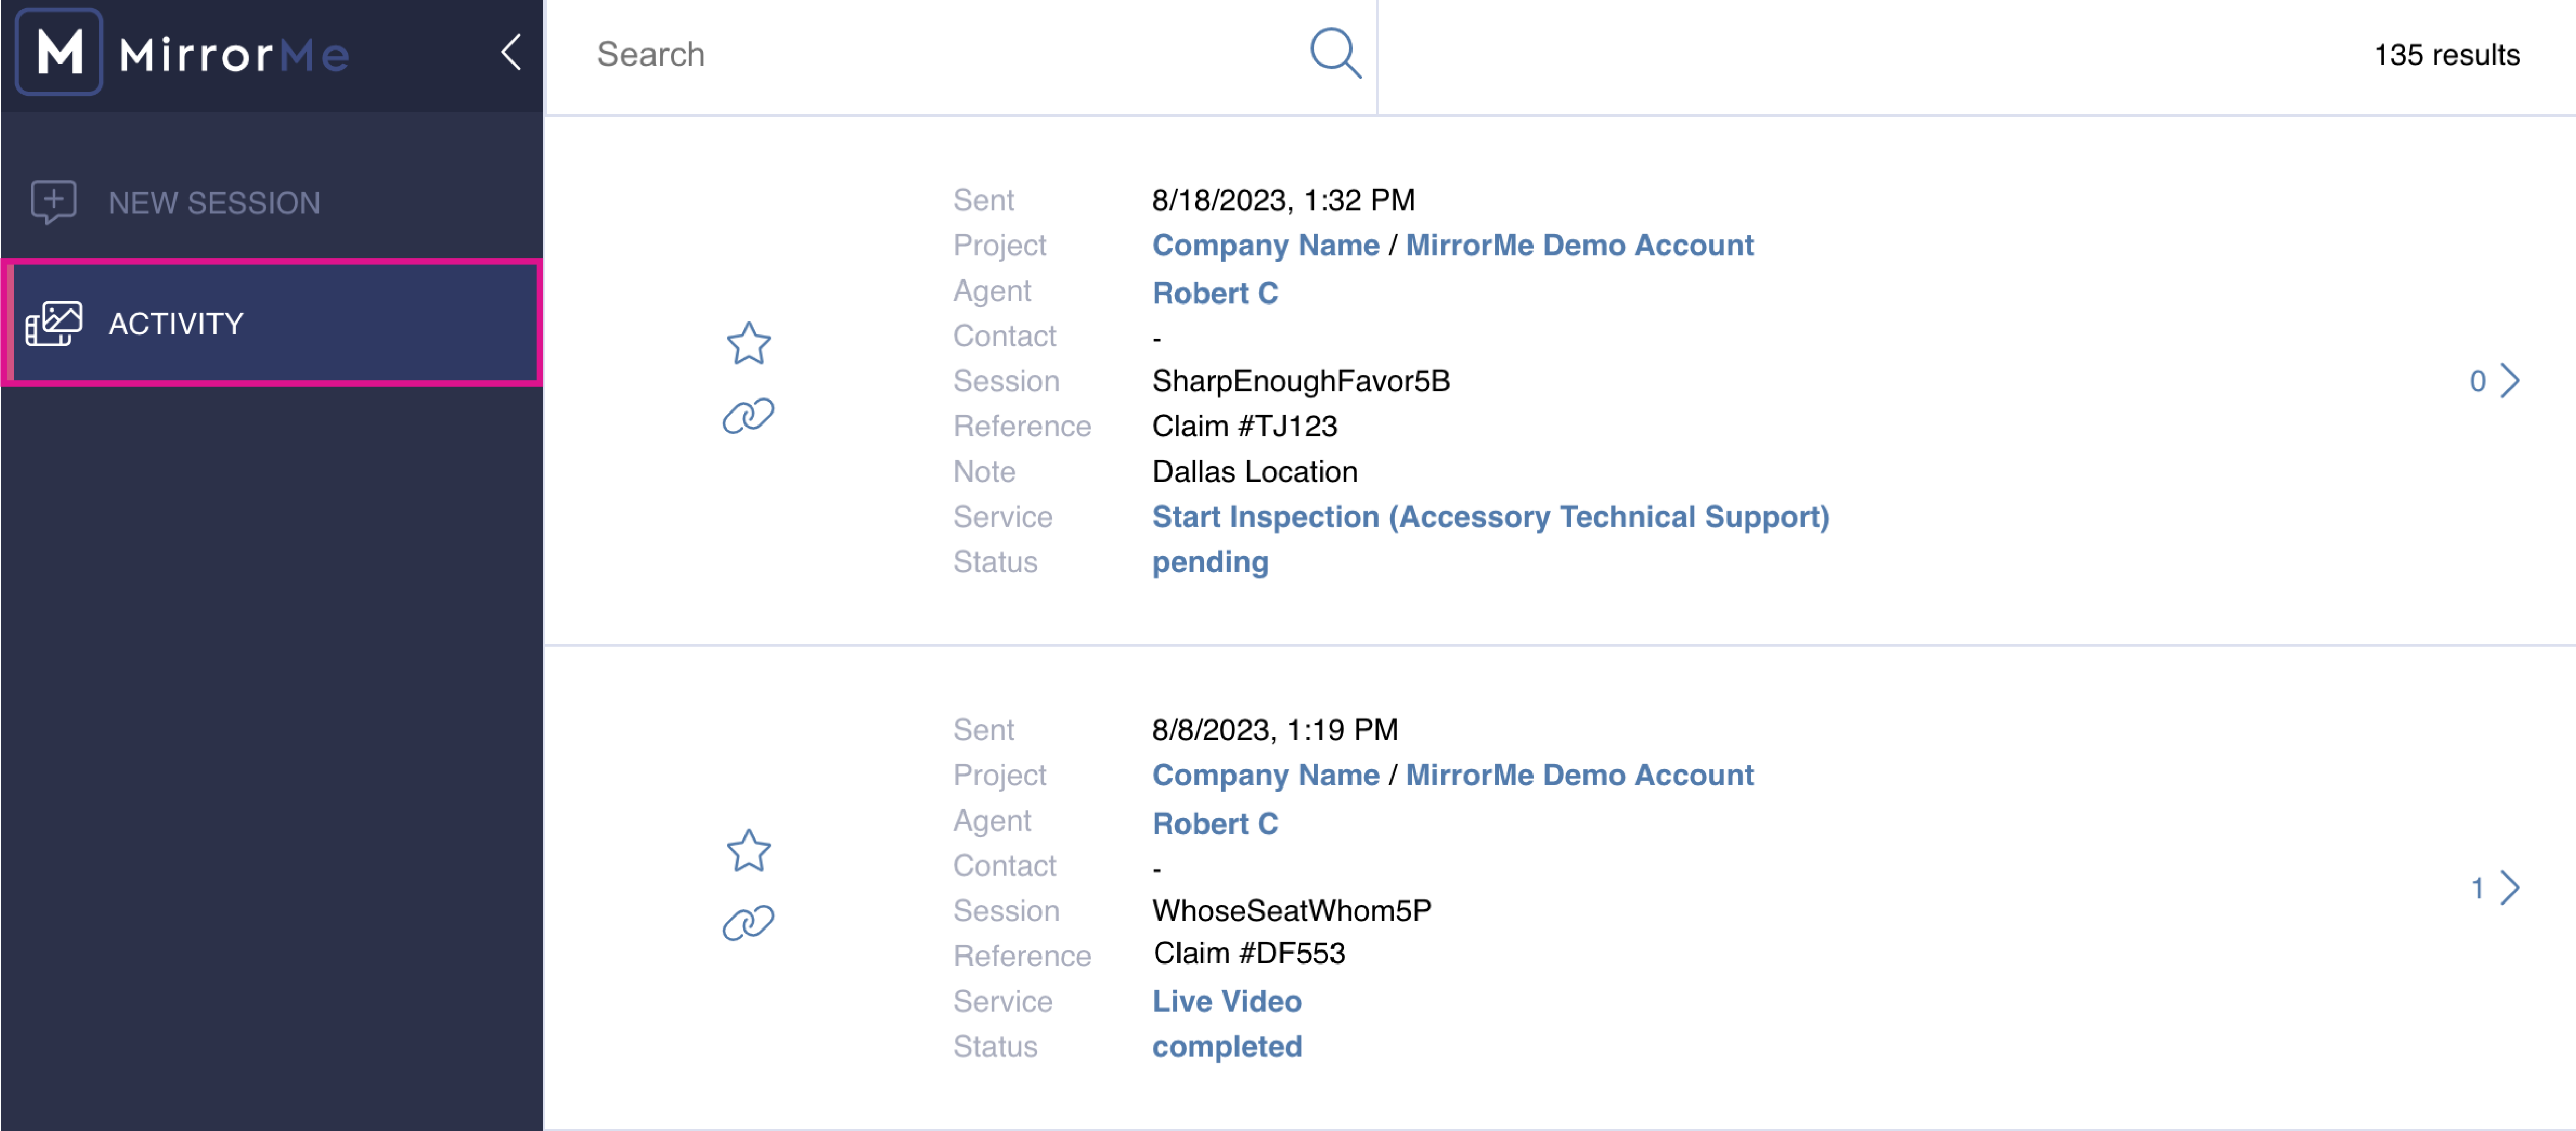Screen dimensions: 2576x1131
Task: Select sent date 8/8/2023, 1:19 PM
Action: click(1274, 731)
